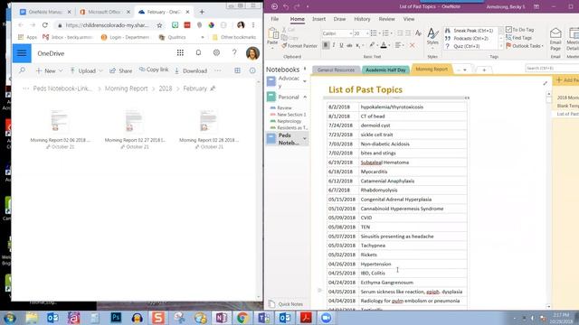Click the OneNote search box
This screenshot has height=325, width=579.
552,69
